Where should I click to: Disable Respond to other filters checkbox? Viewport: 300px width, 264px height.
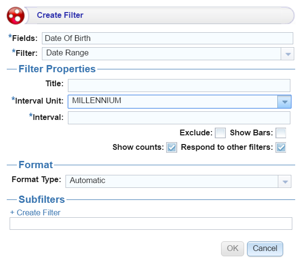click(281, 147)
